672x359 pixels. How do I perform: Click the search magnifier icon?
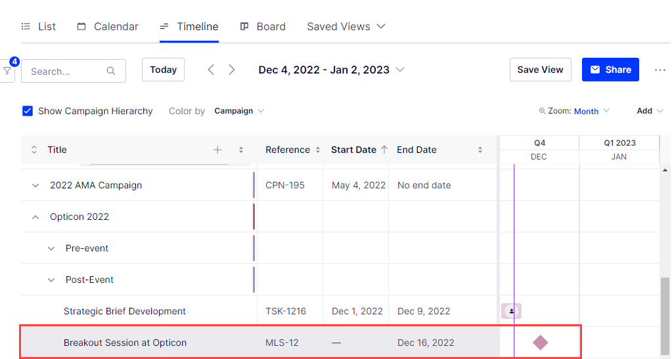(111, 71)
